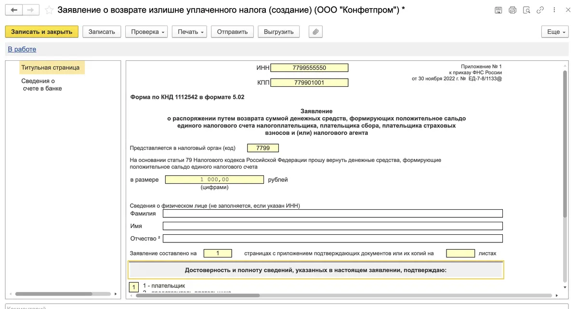Open the three-dot options menu
The height and width of the screenshot is (309, 578).
point(554,10)
